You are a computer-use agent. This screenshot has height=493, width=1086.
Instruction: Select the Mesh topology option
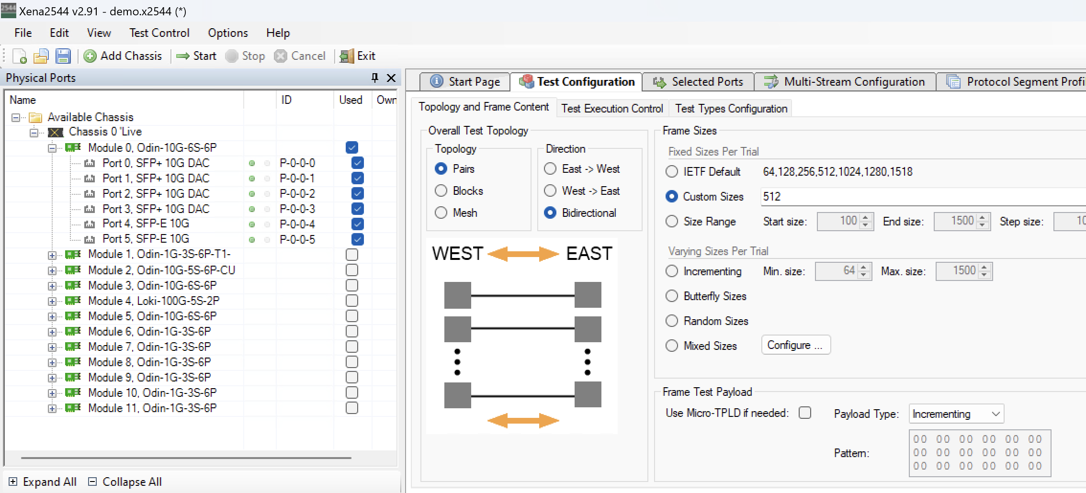pyautogui.click(x=441, y=213)
